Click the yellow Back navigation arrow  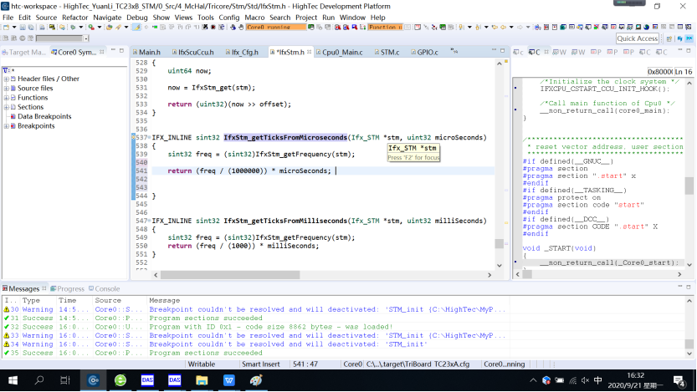click(x=503, y=27)
